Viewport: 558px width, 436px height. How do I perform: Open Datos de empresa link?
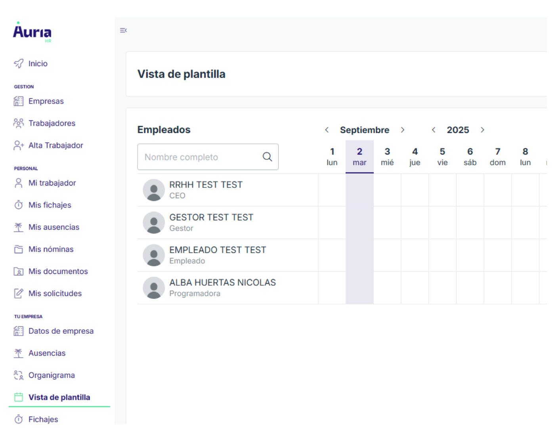point(61,331)
